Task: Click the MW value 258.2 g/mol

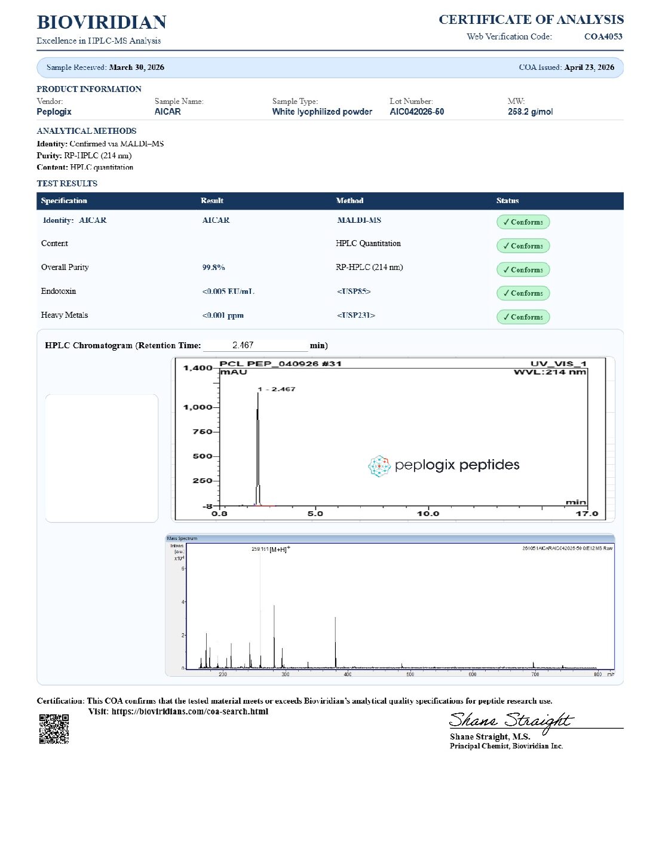Action: (x=531, y=112)
